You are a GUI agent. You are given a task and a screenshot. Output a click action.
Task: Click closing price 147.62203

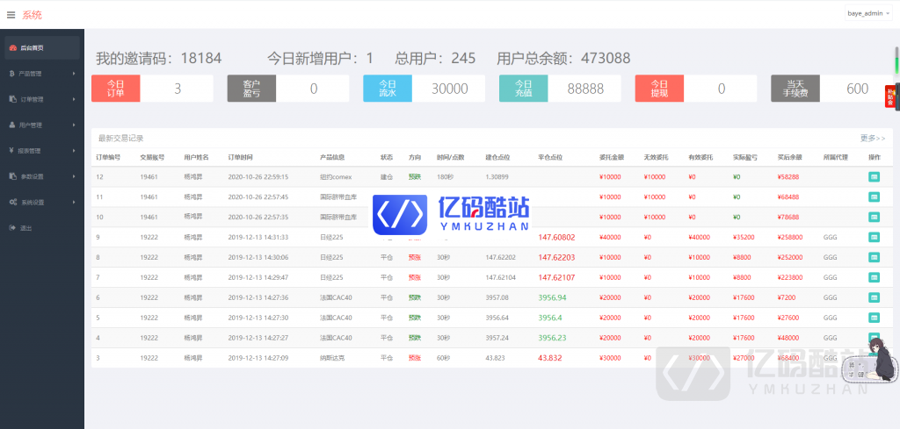tap(556, 257)
